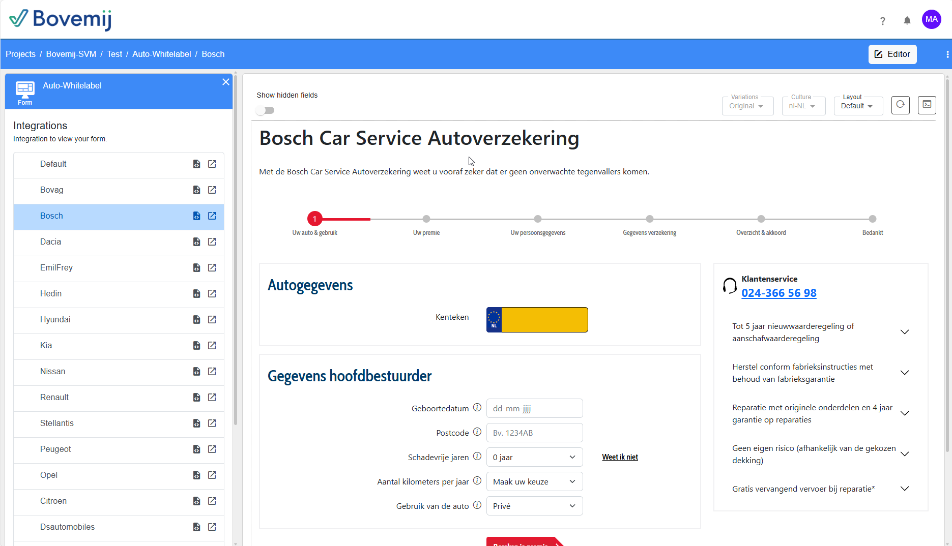Click info icon next to Gebruik van de auto
This screenshot has width=952, height=546.
tap(477, 505)
